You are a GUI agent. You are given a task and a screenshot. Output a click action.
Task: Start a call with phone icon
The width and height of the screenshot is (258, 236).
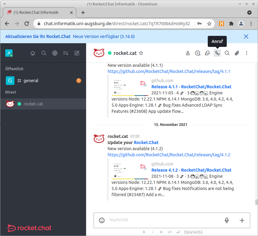[217, 53]
